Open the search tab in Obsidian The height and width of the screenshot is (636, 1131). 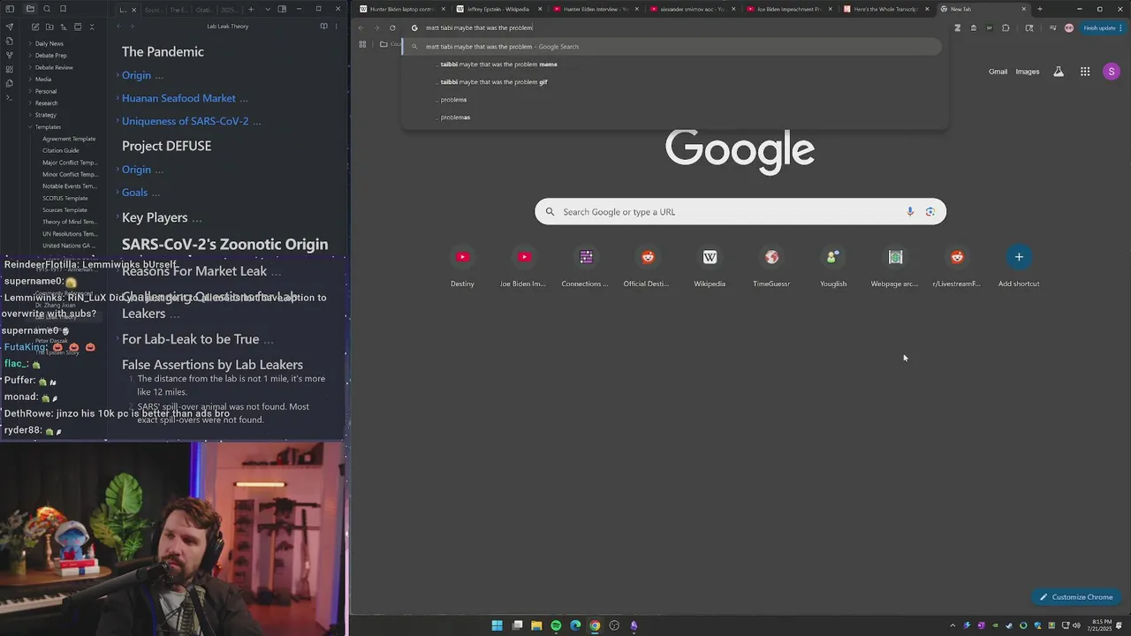(47, 9)
